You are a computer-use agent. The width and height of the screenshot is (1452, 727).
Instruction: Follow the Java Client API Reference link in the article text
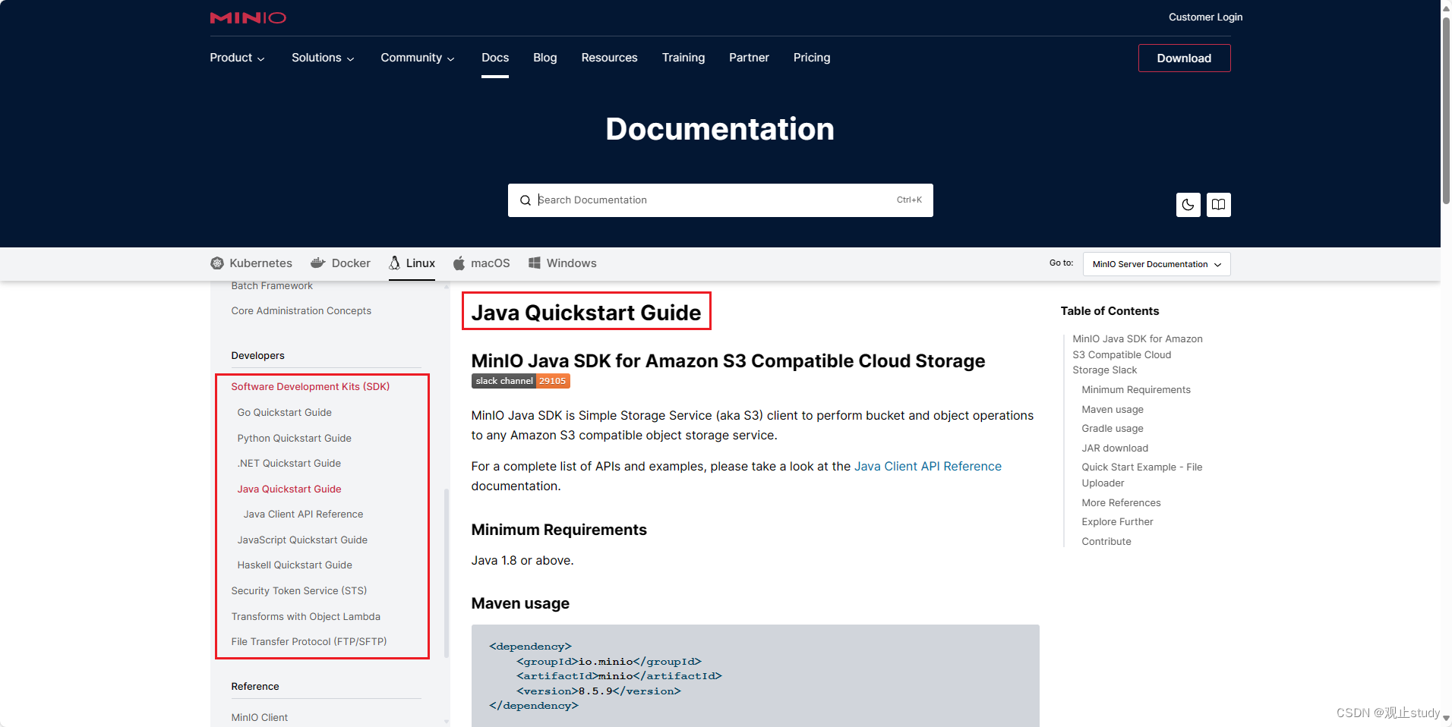click(x=927, y=467)
